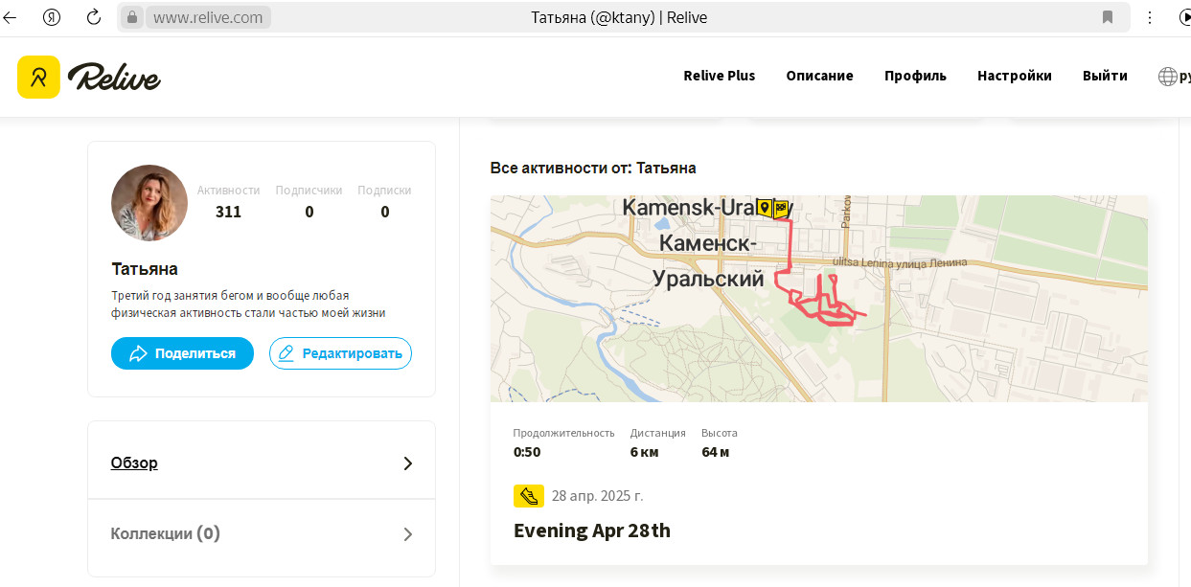Select the Обзор sidebar link
Image resolution: width=1191 pixels, height=587 pixels.
134,463
